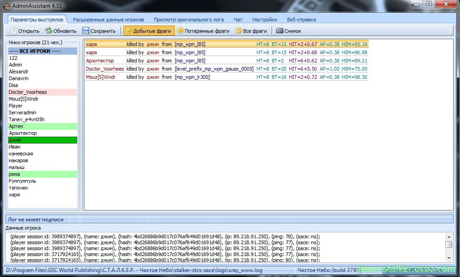Viewport: 460px width, 277px height.
Task: Click the AdminAssistant title bar app icon
Action: pyautogui.click(x=6, y=5)
